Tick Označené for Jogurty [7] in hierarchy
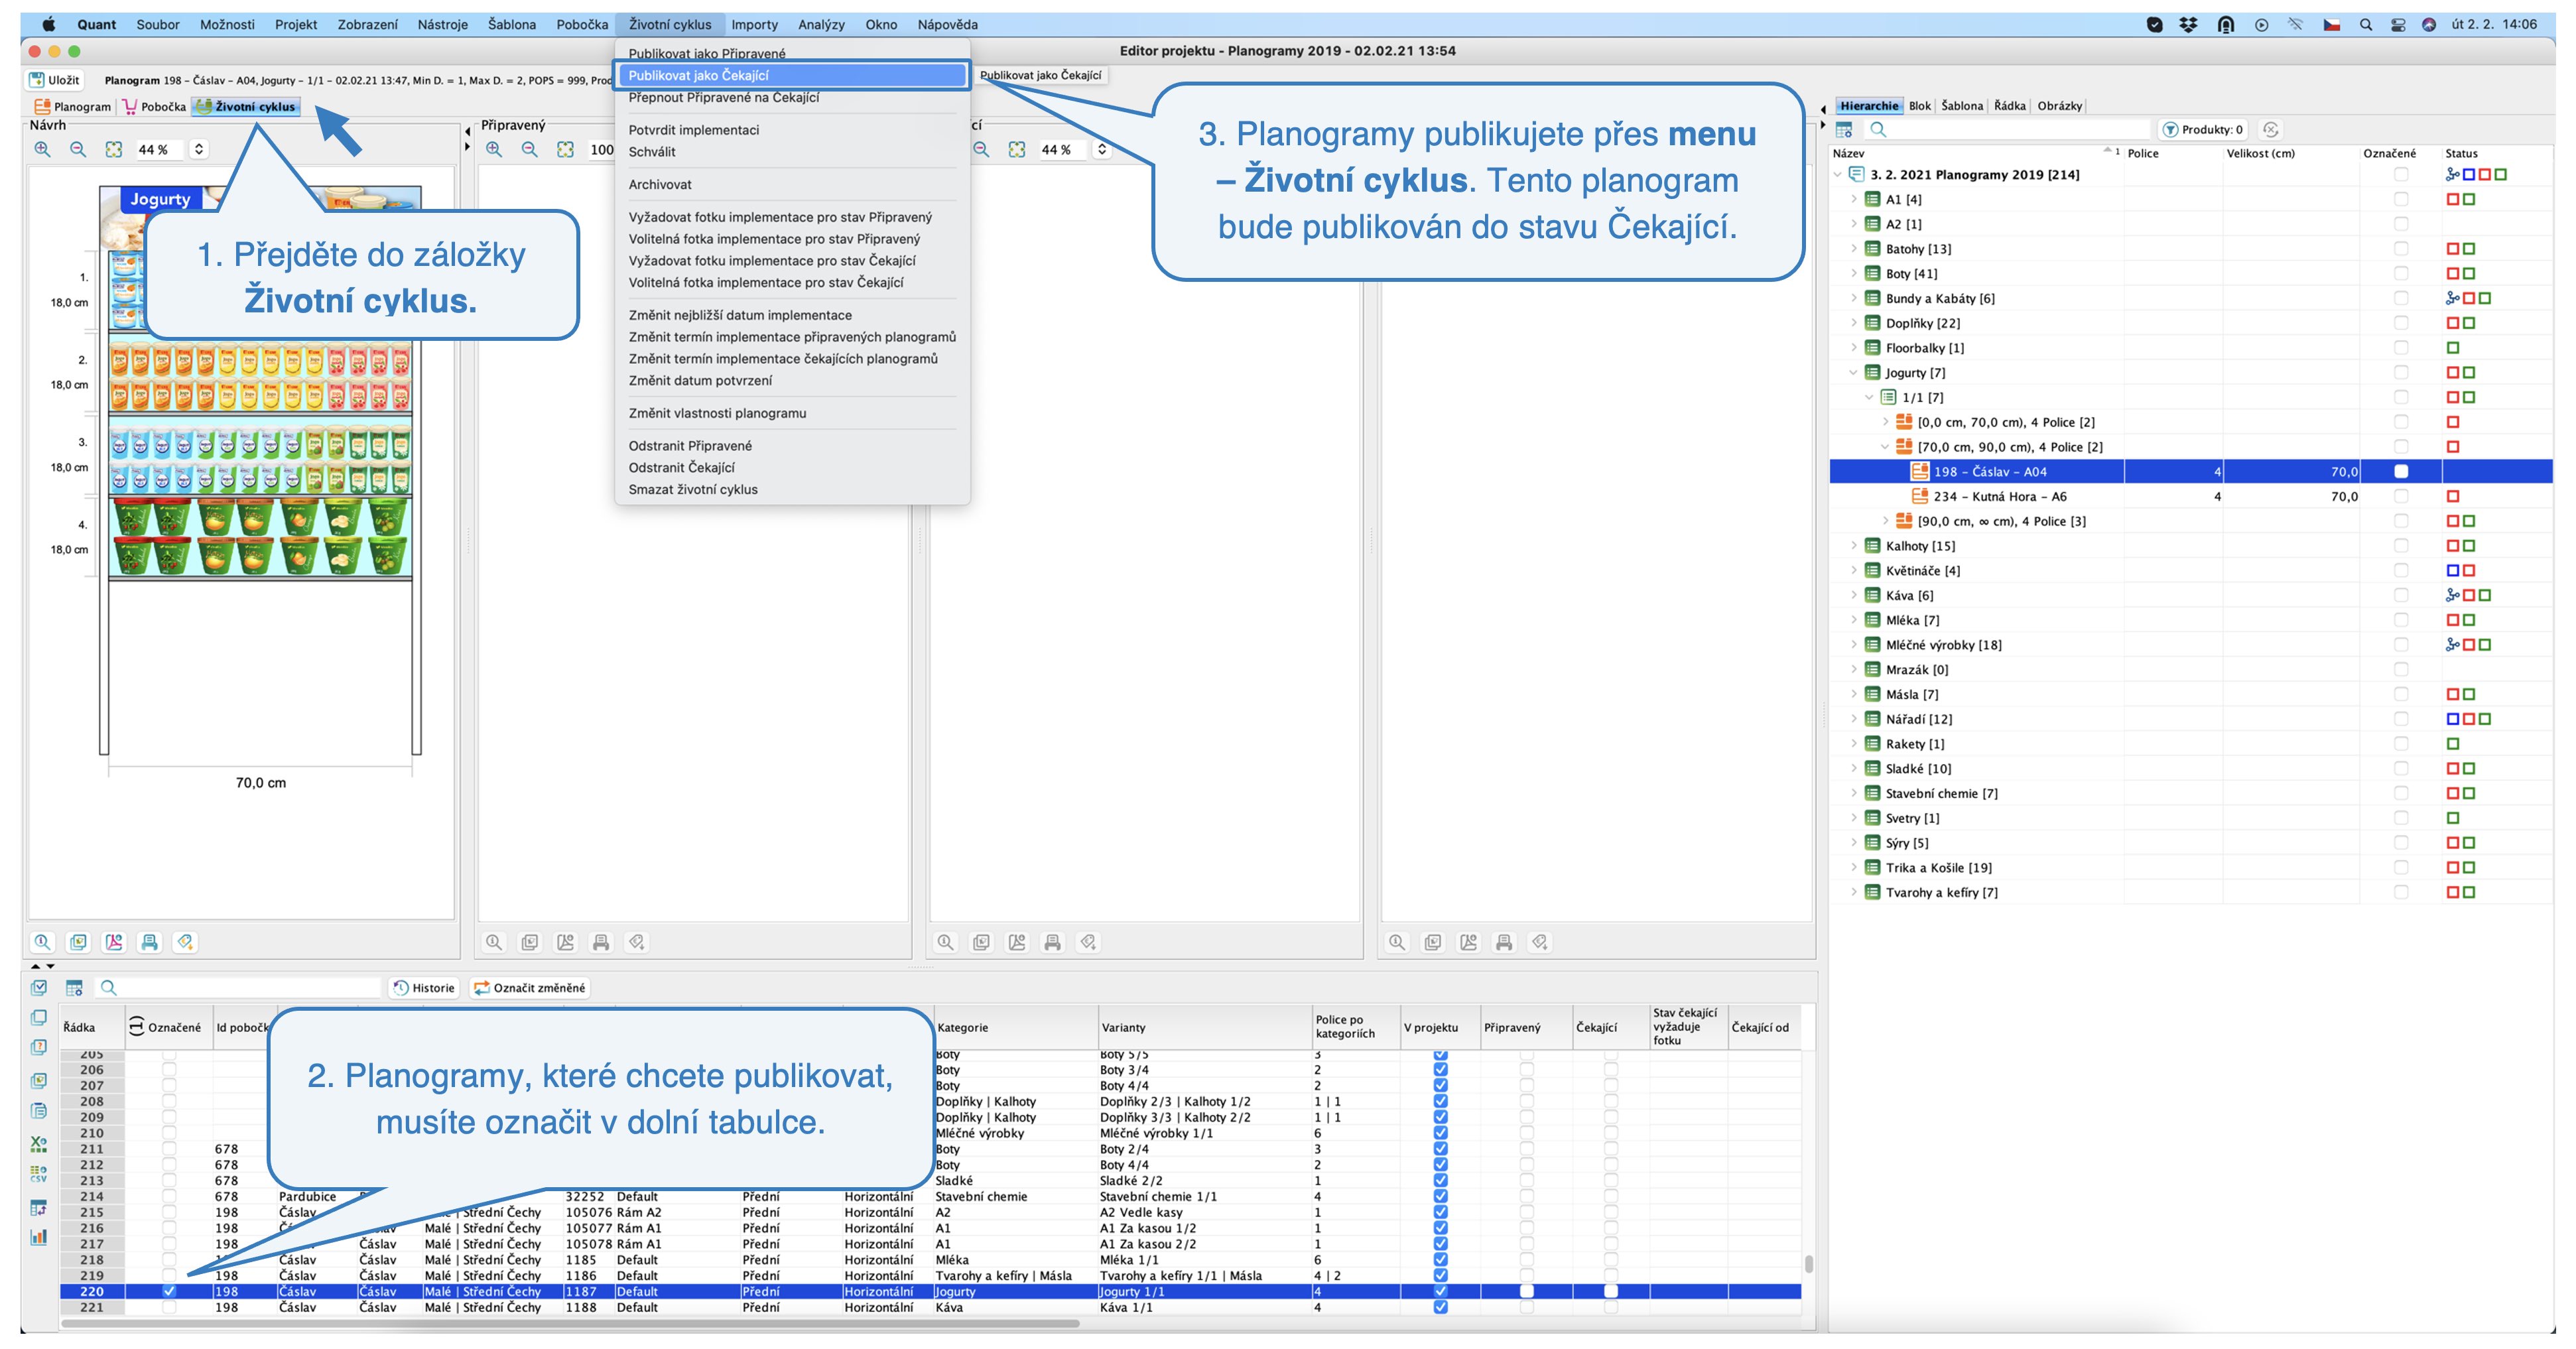The height and width of the screenshot is (1349, 2576). [x=2401, y=373]
